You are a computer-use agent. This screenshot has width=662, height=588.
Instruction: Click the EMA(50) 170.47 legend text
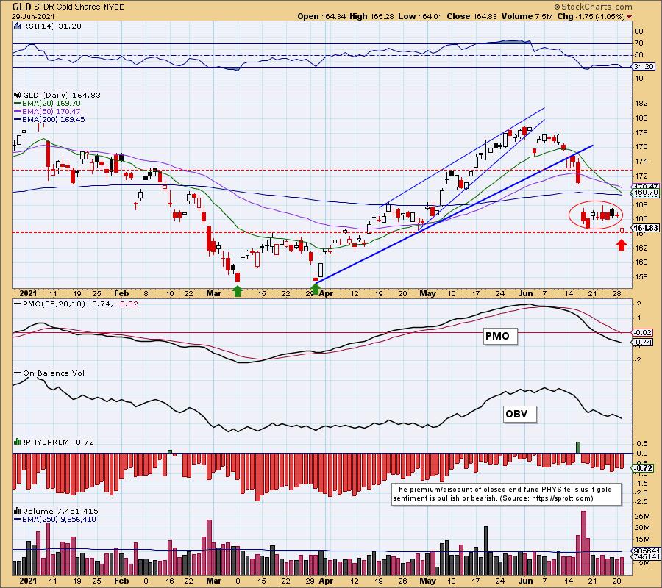(51, 112)
